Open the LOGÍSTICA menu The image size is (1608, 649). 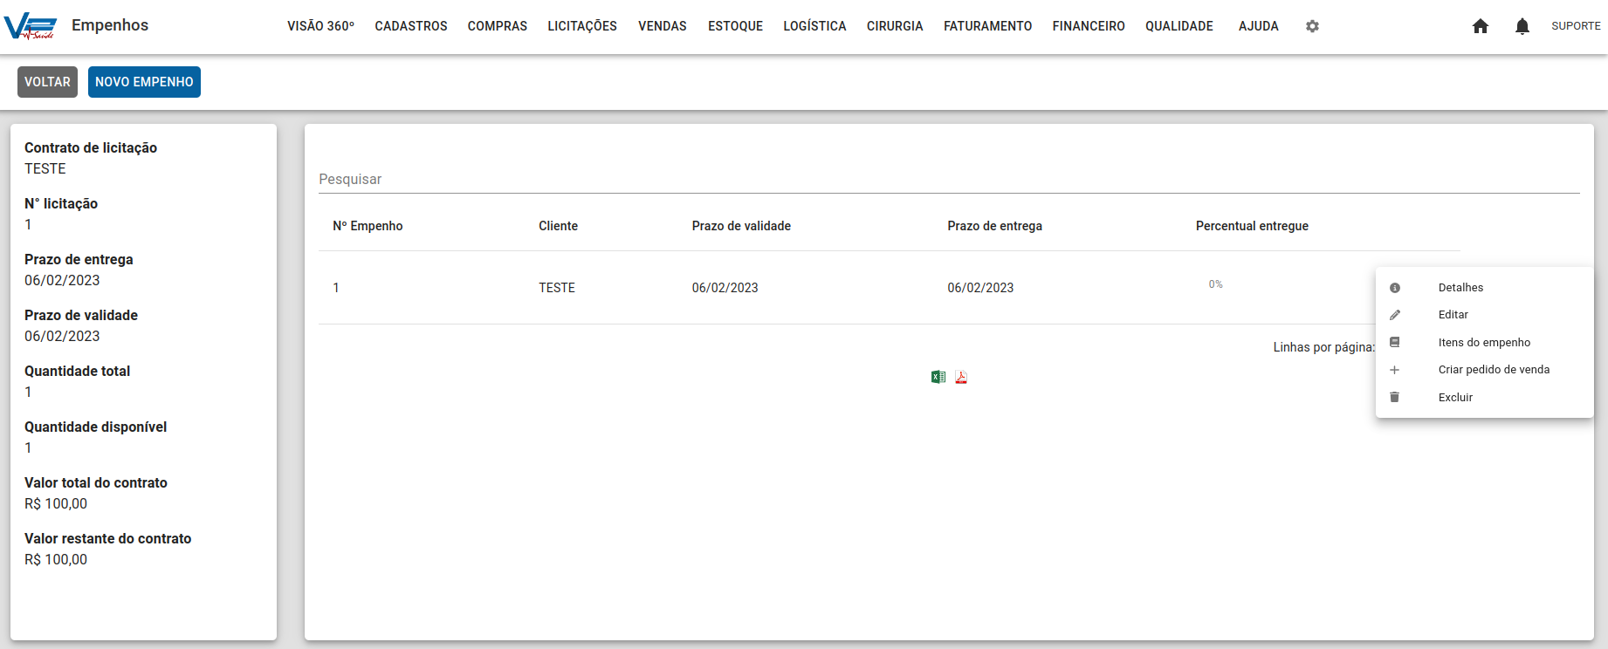pos(814,26)
